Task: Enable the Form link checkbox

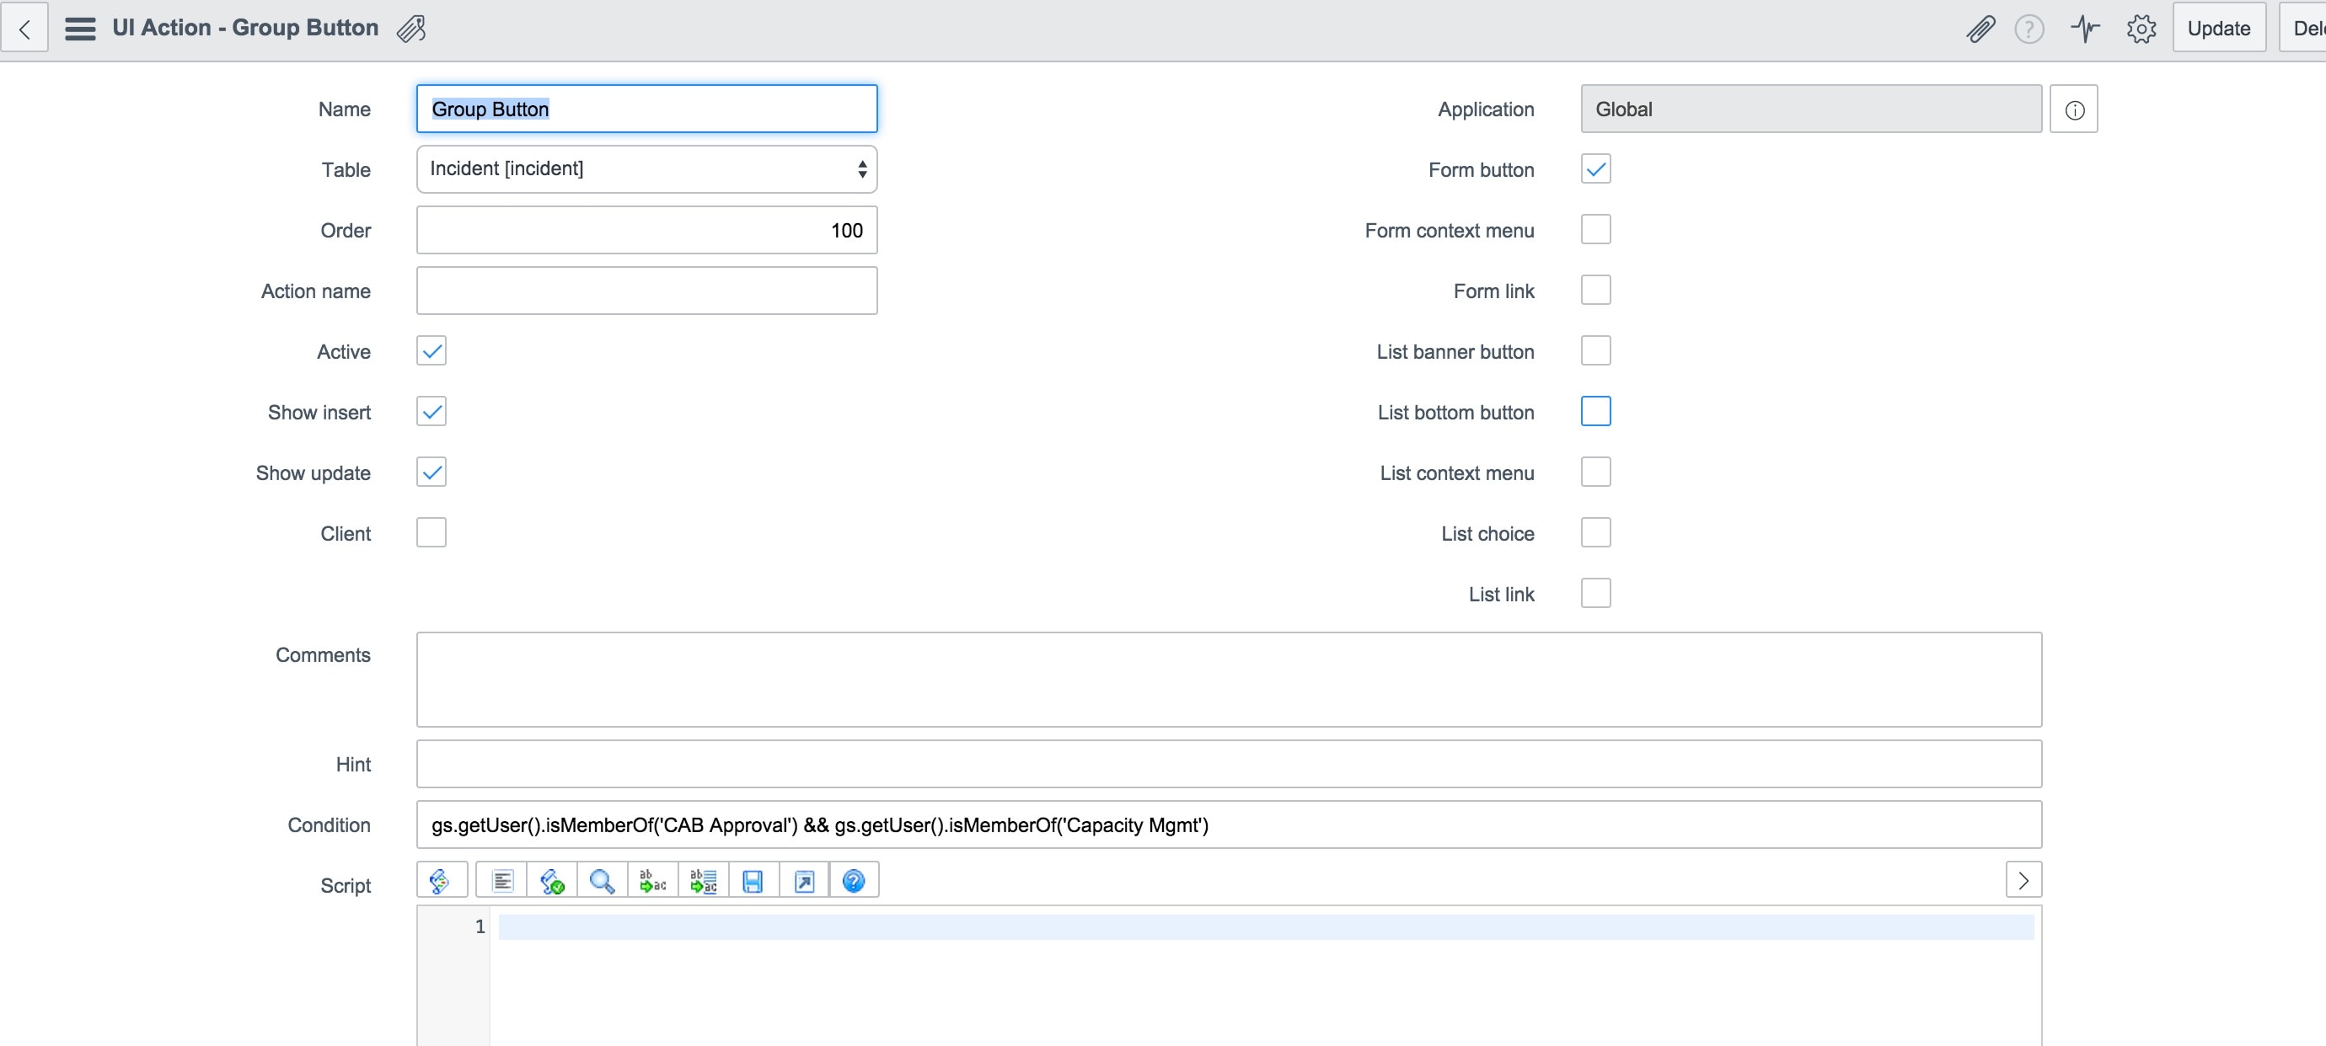Action: coord(1595,290)
